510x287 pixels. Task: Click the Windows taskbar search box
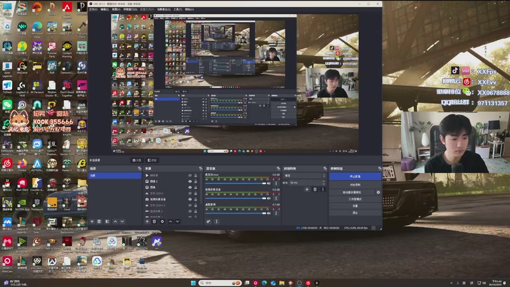220,283
